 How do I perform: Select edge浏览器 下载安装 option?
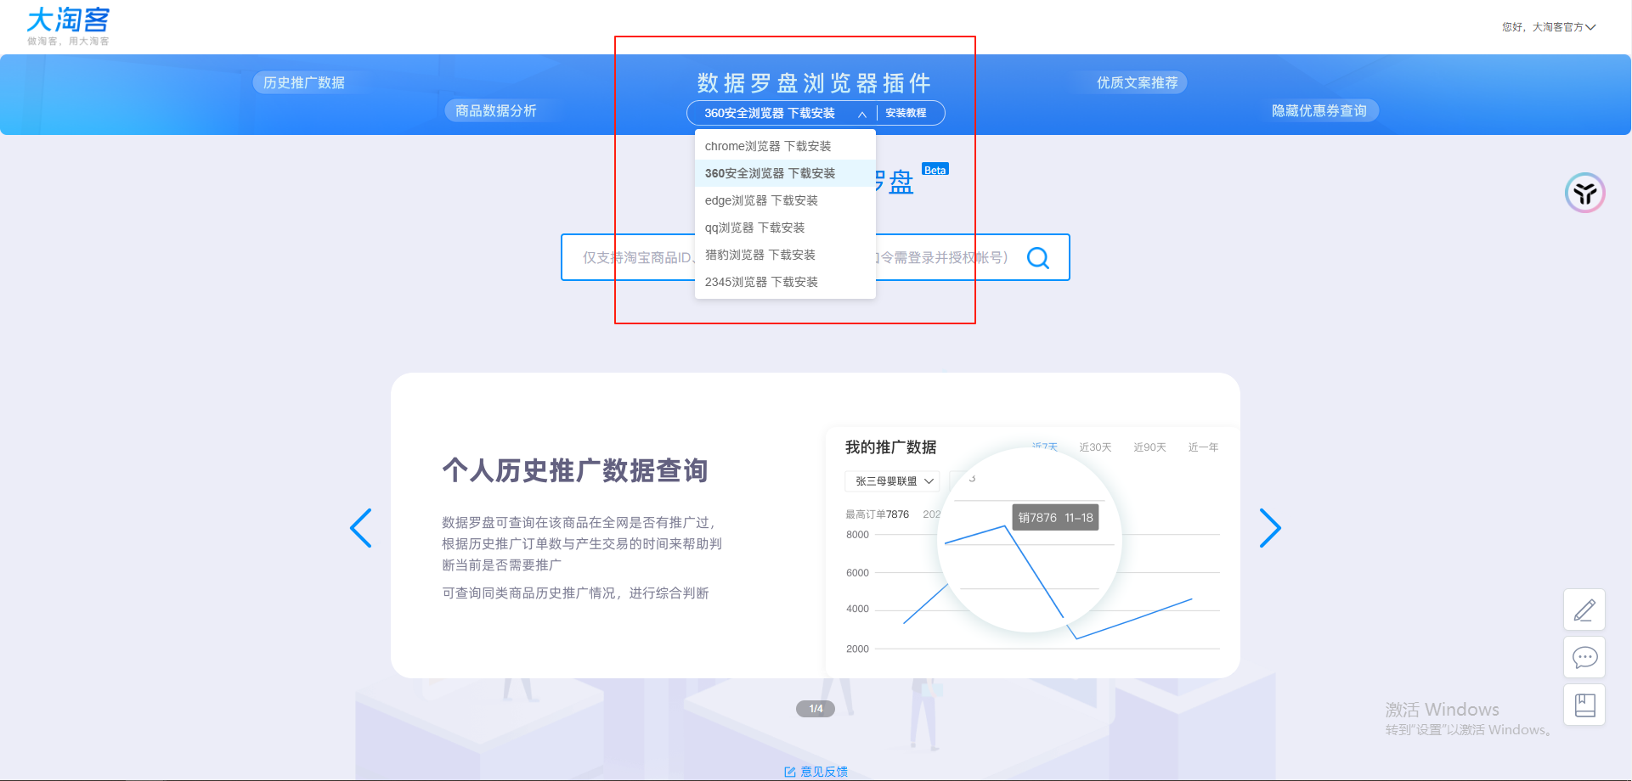click(761, 200)
